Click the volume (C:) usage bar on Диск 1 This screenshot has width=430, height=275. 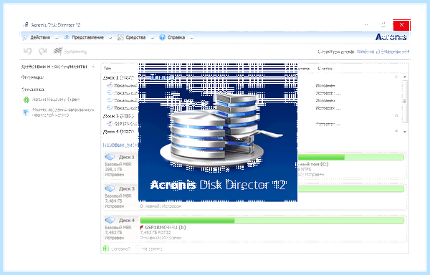[x=350, y=158]
